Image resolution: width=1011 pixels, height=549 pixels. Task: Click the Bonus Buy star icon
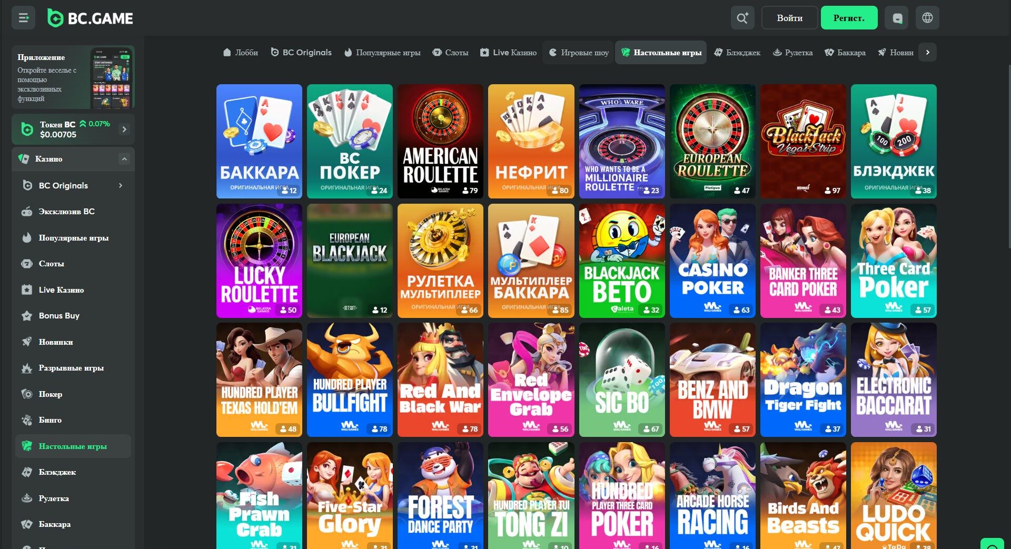pyautogui.click(x=27, y=316)
